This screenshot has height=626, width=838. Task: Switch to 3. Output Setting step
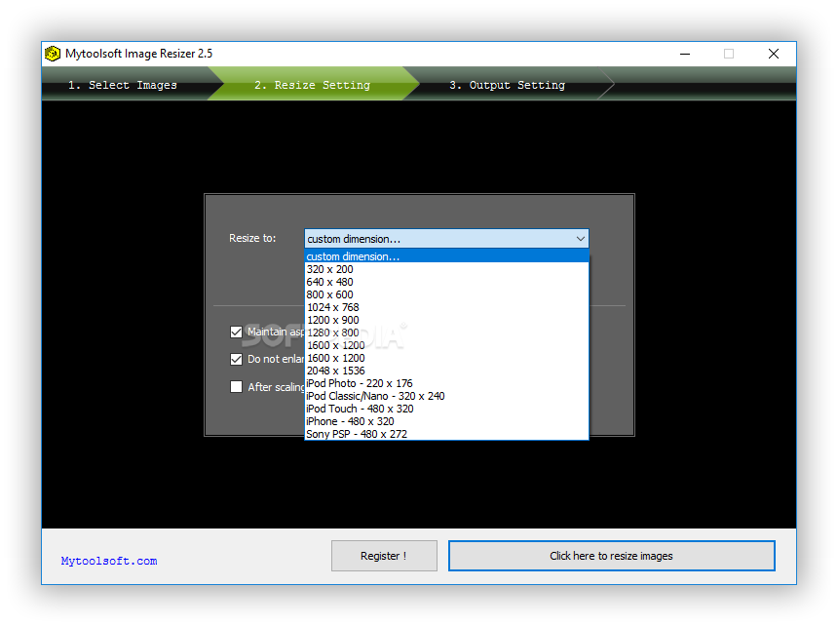(507, 85)
